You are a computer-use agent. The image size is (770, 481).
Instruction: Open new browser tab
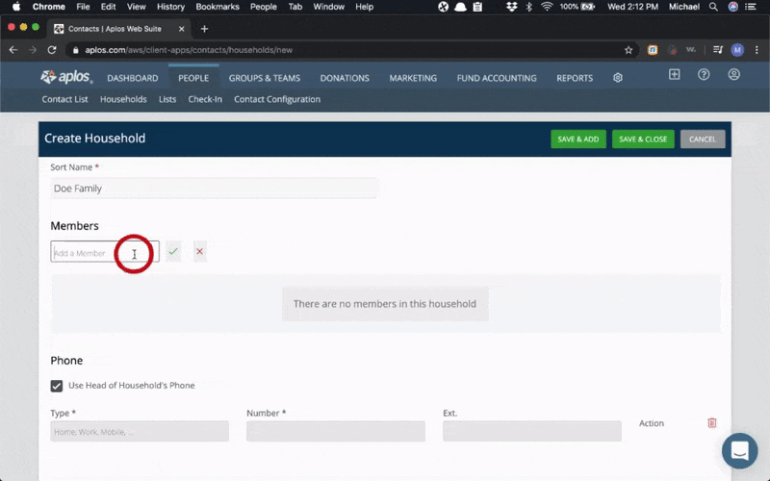[x=204, y=29]
